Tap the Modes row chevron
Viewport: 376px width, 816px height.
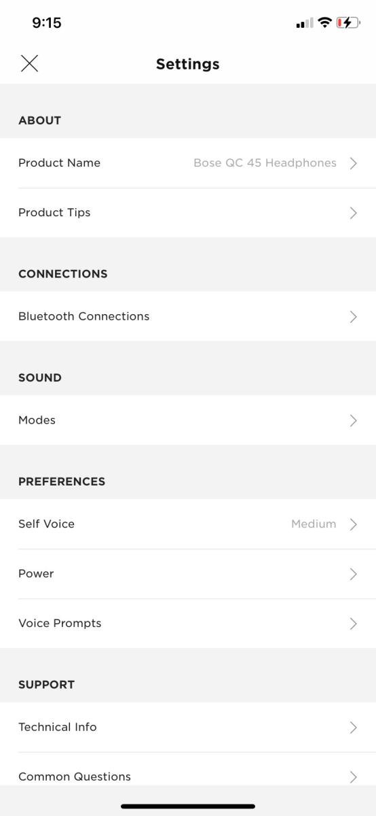pyautogui.click(x=353, y=420)
